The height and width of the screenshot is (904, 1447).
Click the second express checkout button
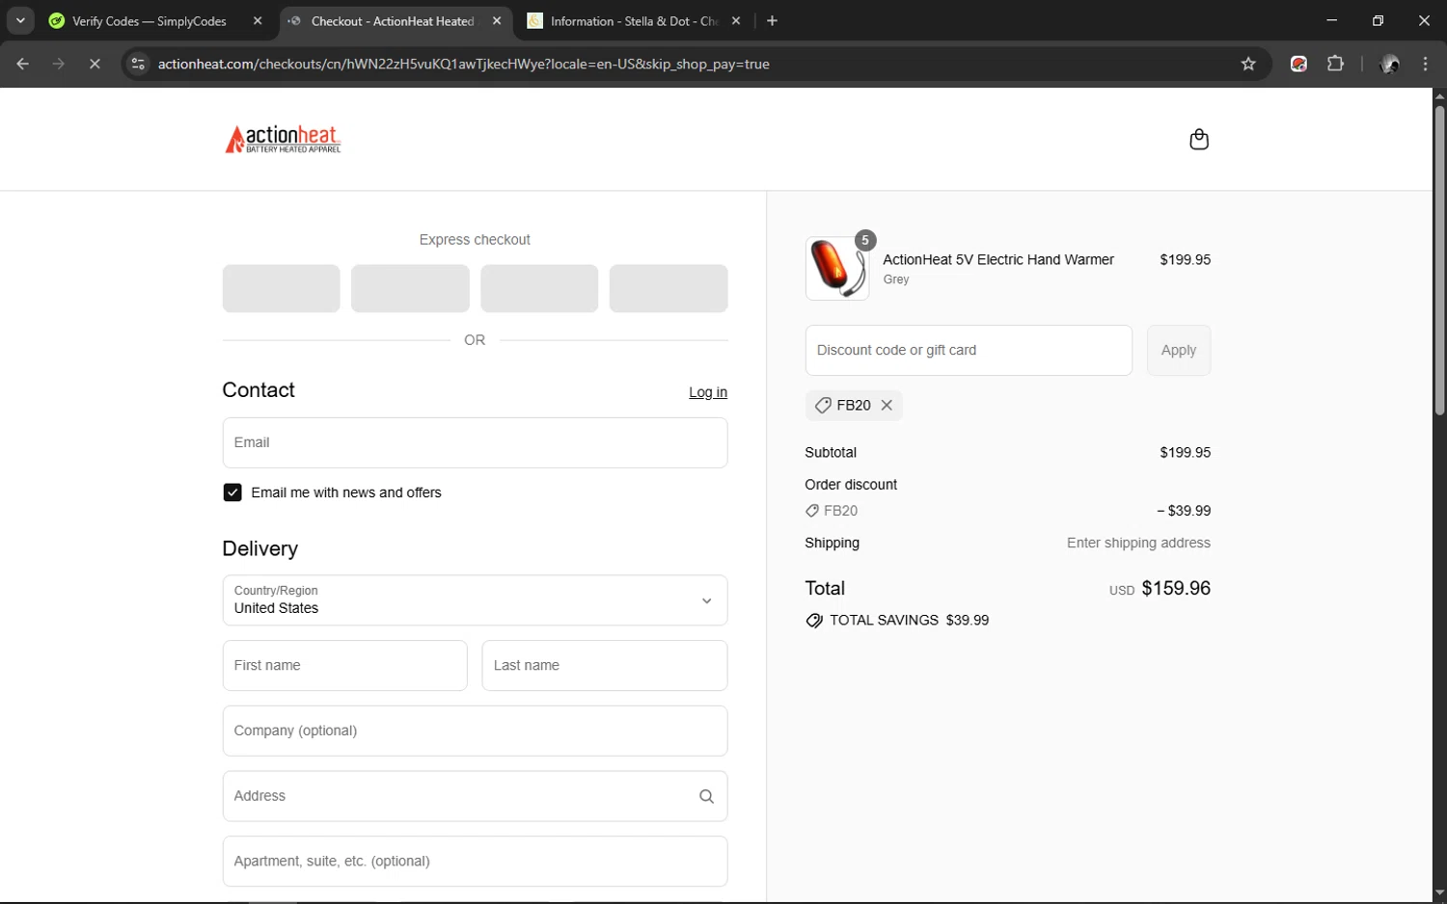[410, 288]
